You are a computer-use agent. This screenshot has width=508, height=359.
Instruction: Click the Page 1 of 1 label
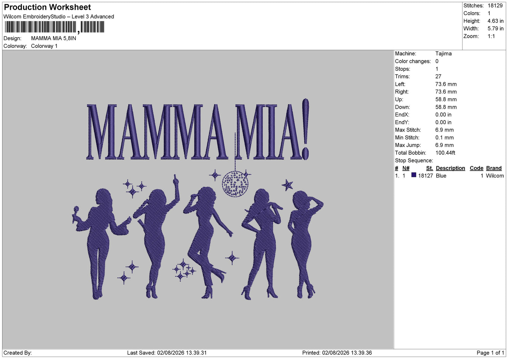pyautogui.click(x=490, y=353)
